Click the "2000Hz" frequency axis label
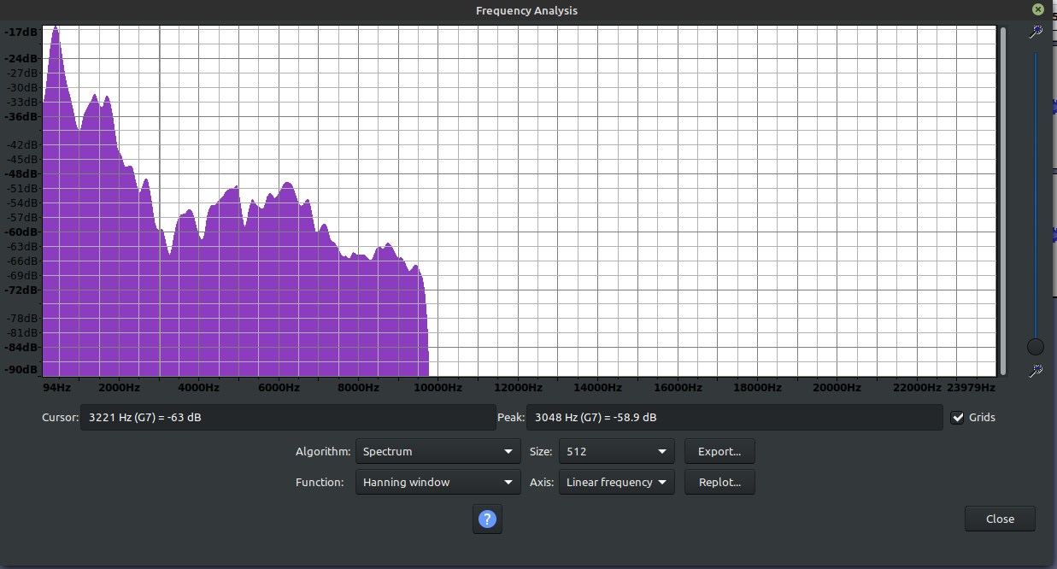Viewport: 1057px width, 569px height. click(119, 387)
